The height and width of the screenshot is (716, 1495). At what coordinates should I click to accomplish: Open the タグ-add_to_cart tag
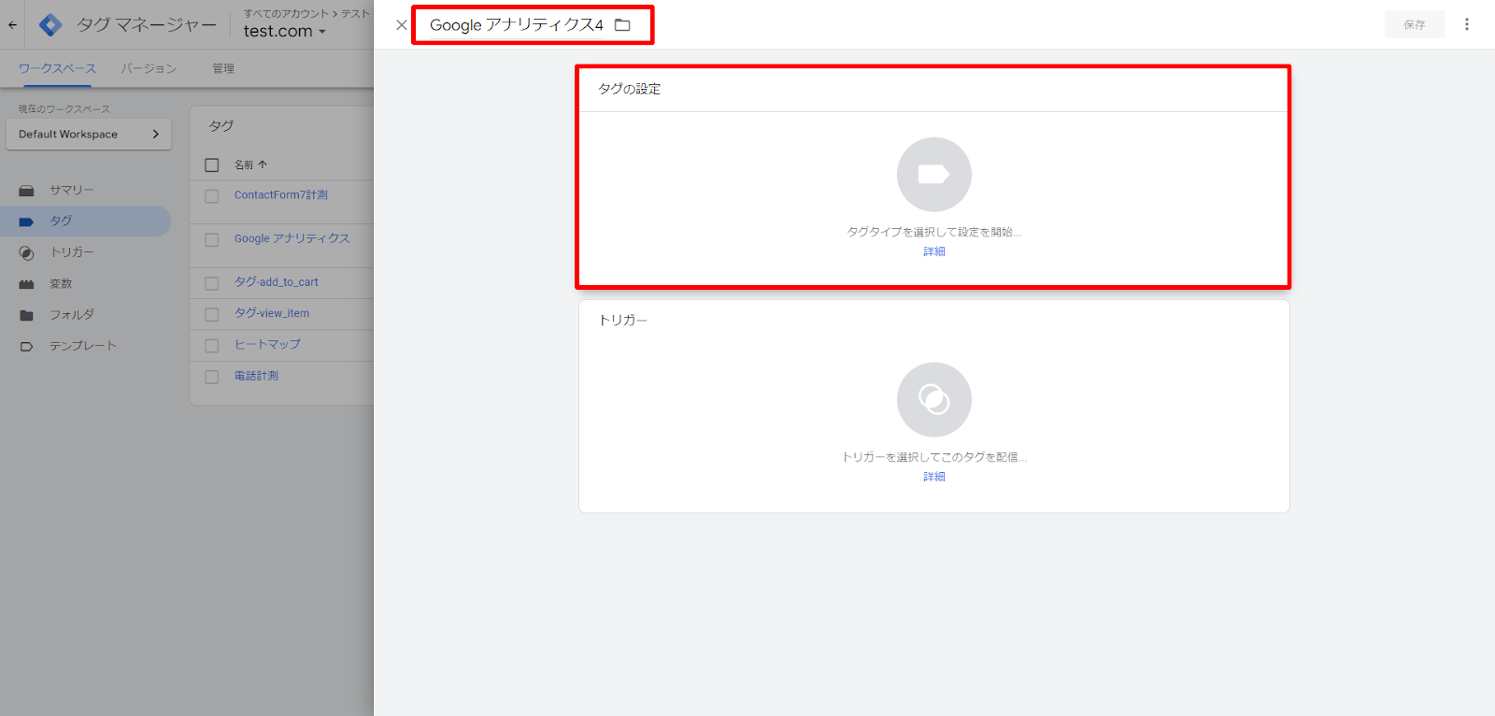[276, 282]
